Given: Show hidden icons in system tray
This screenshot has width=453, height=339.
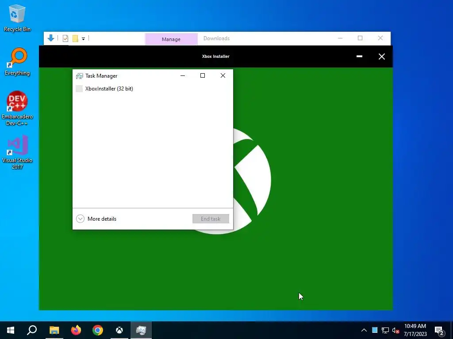Looking at the screenshot, I should 364,330.
